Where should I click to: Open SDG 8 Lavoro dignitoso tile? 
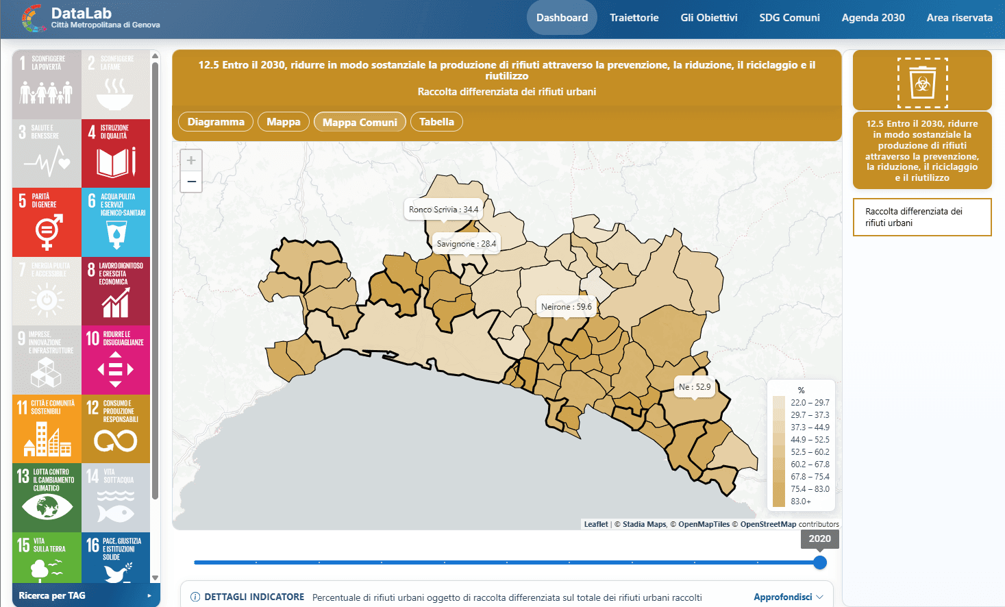click(x=116, y=291)
